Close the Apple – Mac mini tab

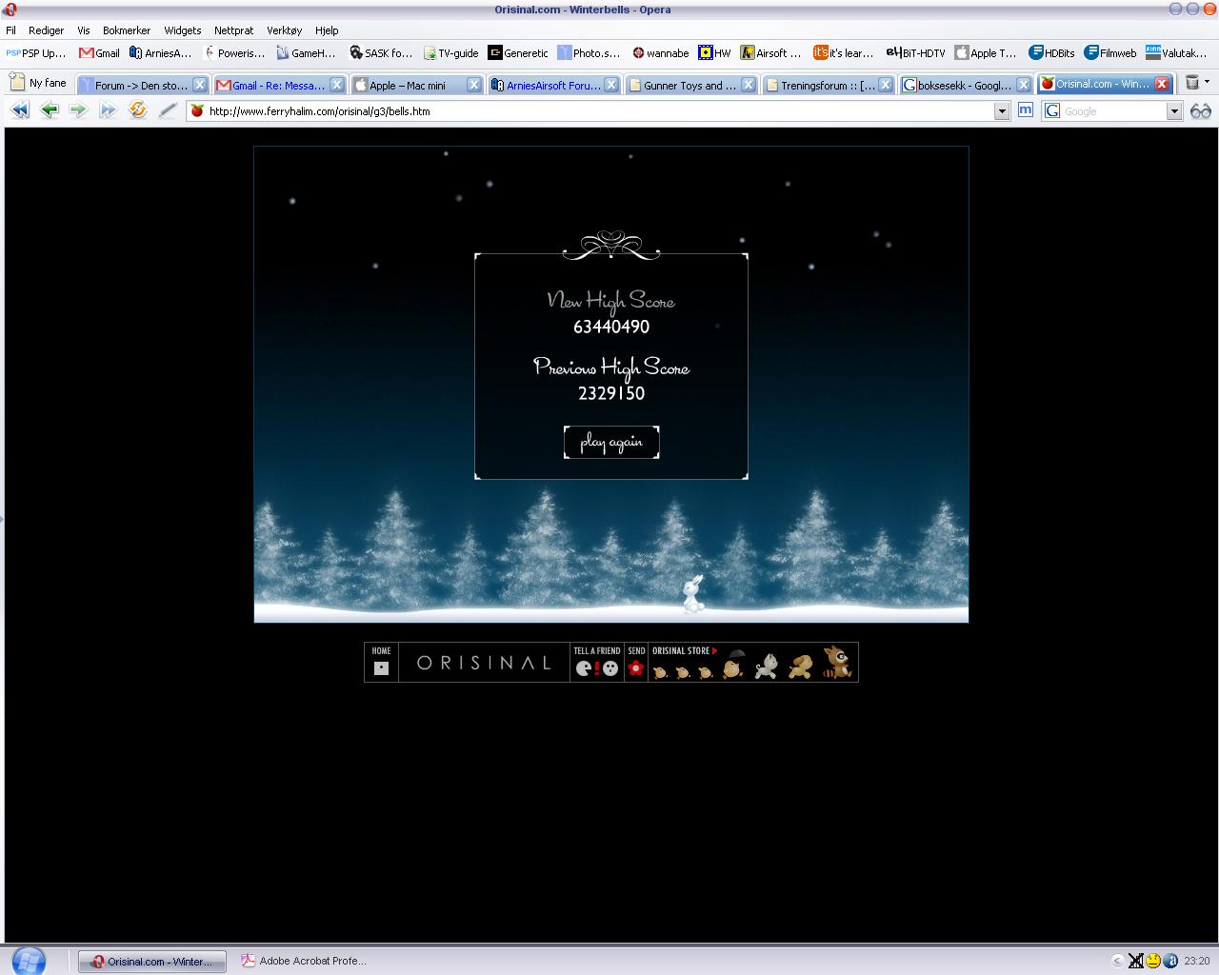pos(473,85)
